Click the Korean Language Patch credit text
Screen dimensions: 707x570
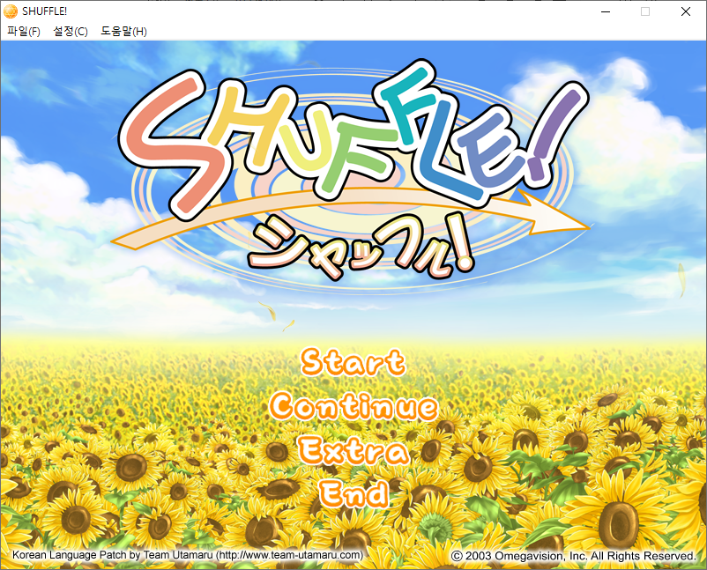click(x=188, y=555)
